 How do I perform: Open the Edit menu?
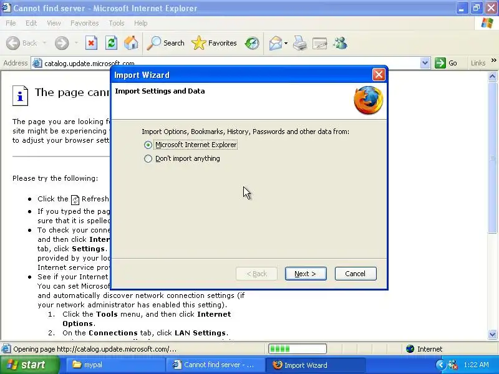coord(31,23)
